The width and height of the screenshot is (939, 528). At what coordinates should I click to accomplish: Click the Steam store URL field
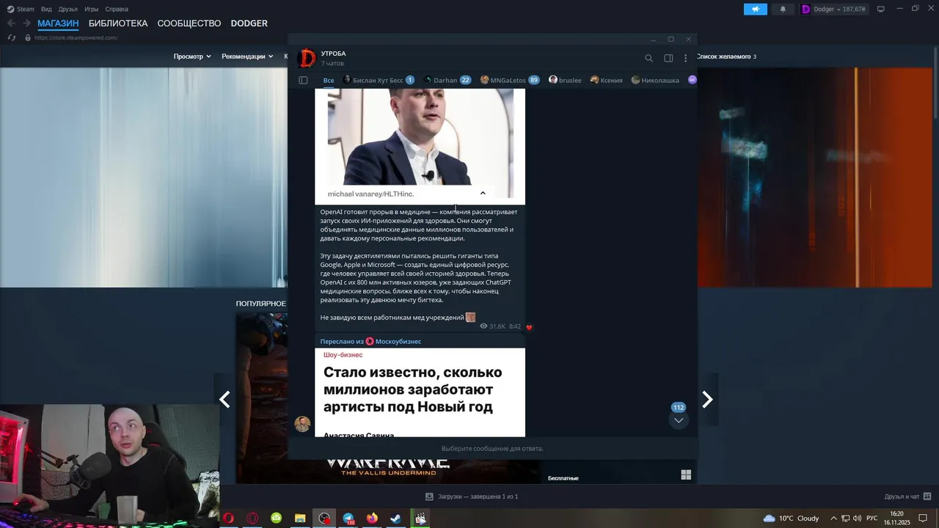coord(76,37)
